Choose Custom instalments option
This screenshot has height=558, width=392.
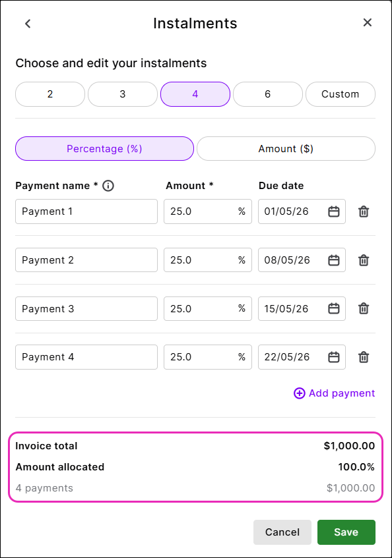click(x=341, y=94)
